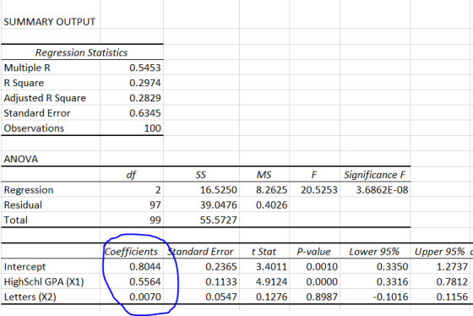Select HighSchl GPA P-value 0.0000
The image size is (473, 316).
322,281
